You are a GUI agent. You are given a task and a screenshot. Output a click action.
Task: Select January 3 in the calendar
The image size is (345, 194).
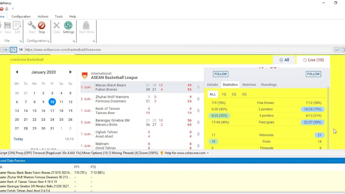pyautogui.click(x=52, y=93)
